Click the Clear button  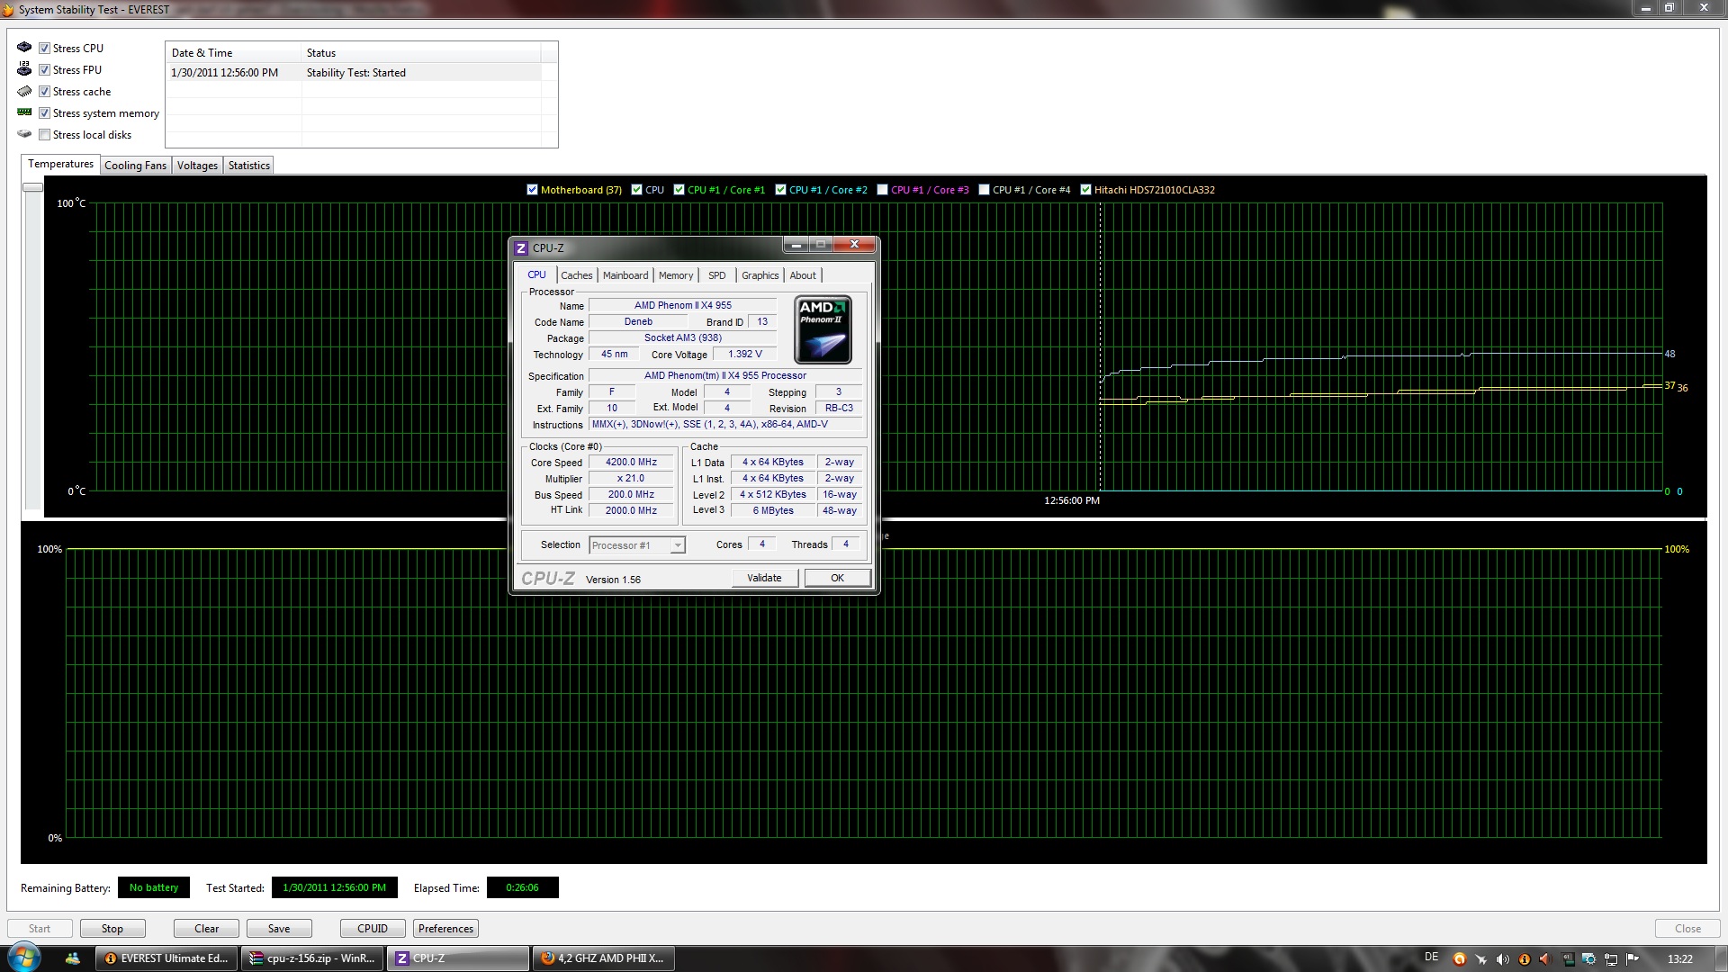tap(206, 928)
